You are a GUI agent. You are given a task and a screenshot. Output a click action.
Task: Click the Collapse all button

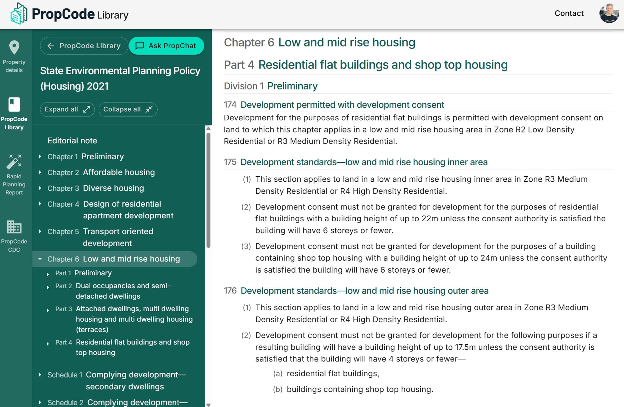pyautogui.click(x=128, y=109)
